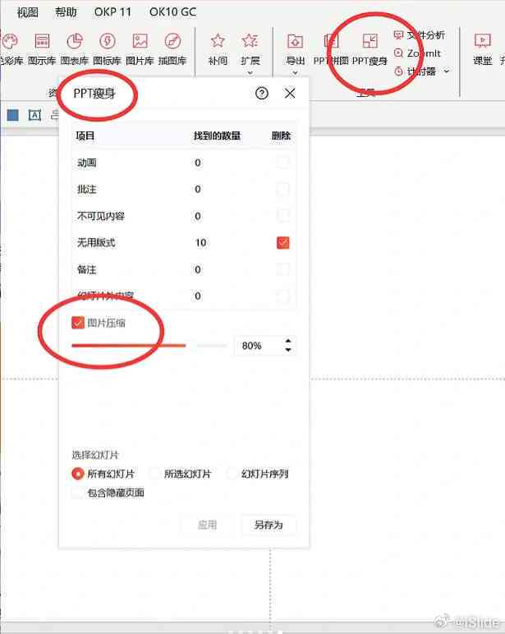Image resolution: width=505 pixels, height=634 pixels.
Task: Click the 另存为 save as button
Action: click(x=269, y=525)
